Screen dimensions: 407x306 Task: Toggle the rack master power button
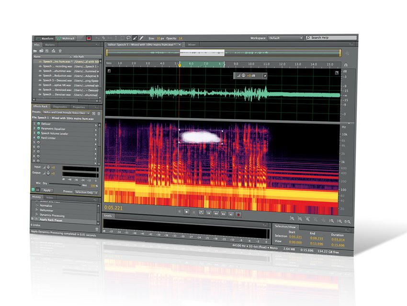click(x=33, y=190)
